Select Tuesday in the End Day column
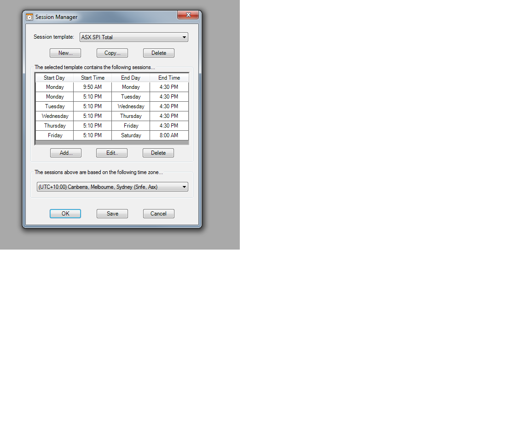 [x=131, y=97]
